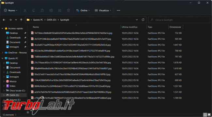212x117 pixels.
Task: Select file starting with 6f22dc9b204f
Action: tap(72, 51)
